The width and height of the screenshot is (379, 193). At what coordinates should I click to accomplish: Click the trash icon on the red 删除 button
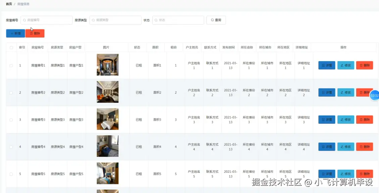point(31,33)
